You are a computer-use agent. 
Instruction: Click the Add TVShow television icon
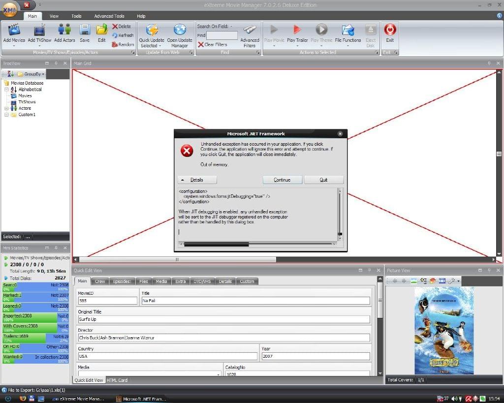tap(39, 30)
